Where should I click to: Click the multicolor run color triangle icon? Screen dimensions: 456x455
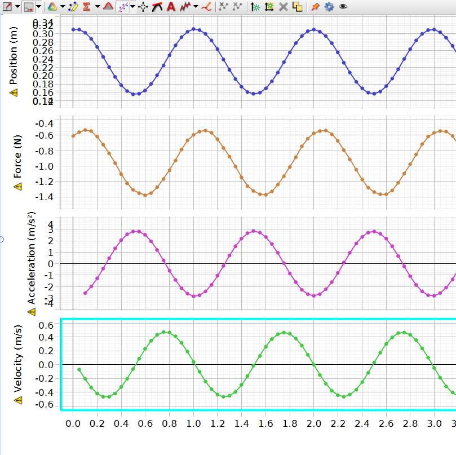pos(51,7)
